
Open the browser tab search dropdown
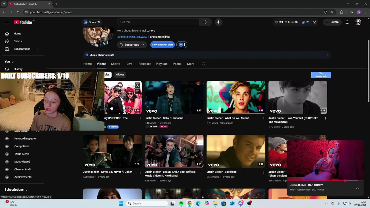[4, 4]
